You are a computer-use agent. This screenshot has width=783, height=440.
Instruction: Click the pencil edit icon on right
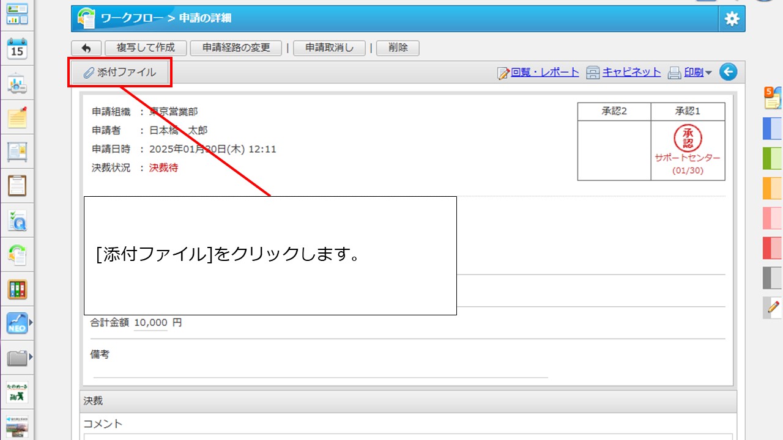[x=774, y=307]
